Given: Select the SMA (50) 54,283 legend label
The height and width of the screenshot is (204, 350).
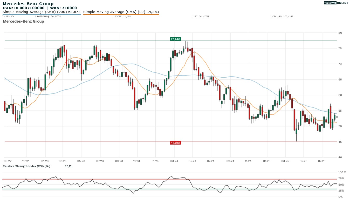Looking at the screenshot, I should click(x=121, y=12).
